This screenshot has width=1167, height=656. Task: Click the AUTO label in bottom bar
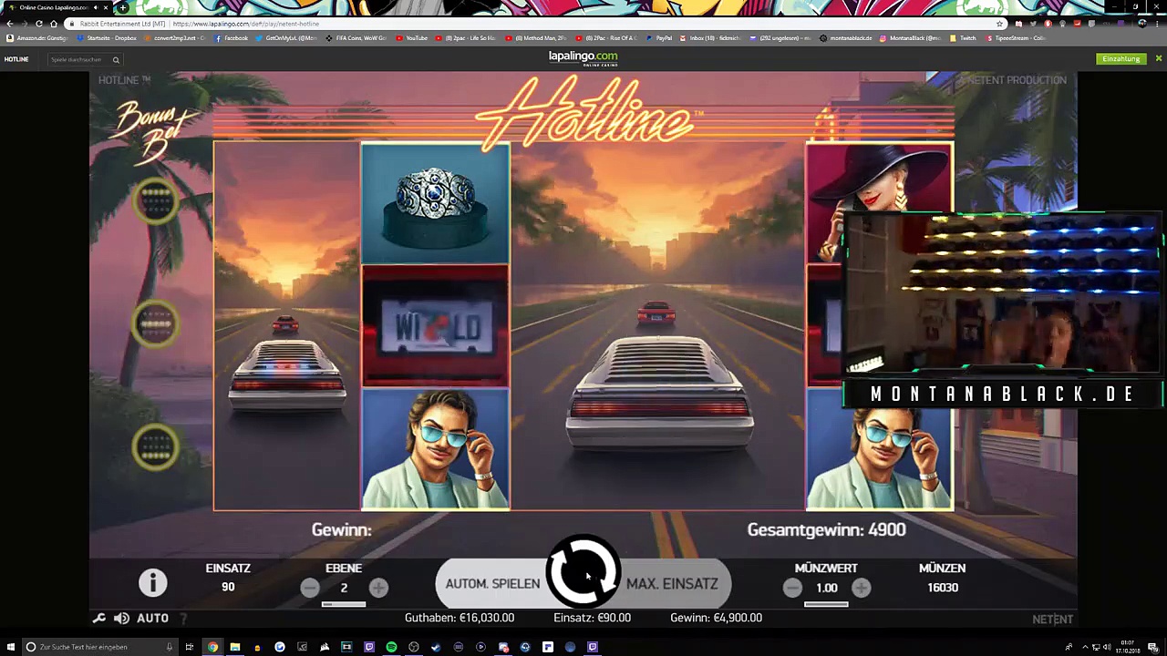click(152, 619)
